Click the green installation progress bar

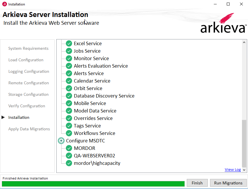click(x=93, y=184)
